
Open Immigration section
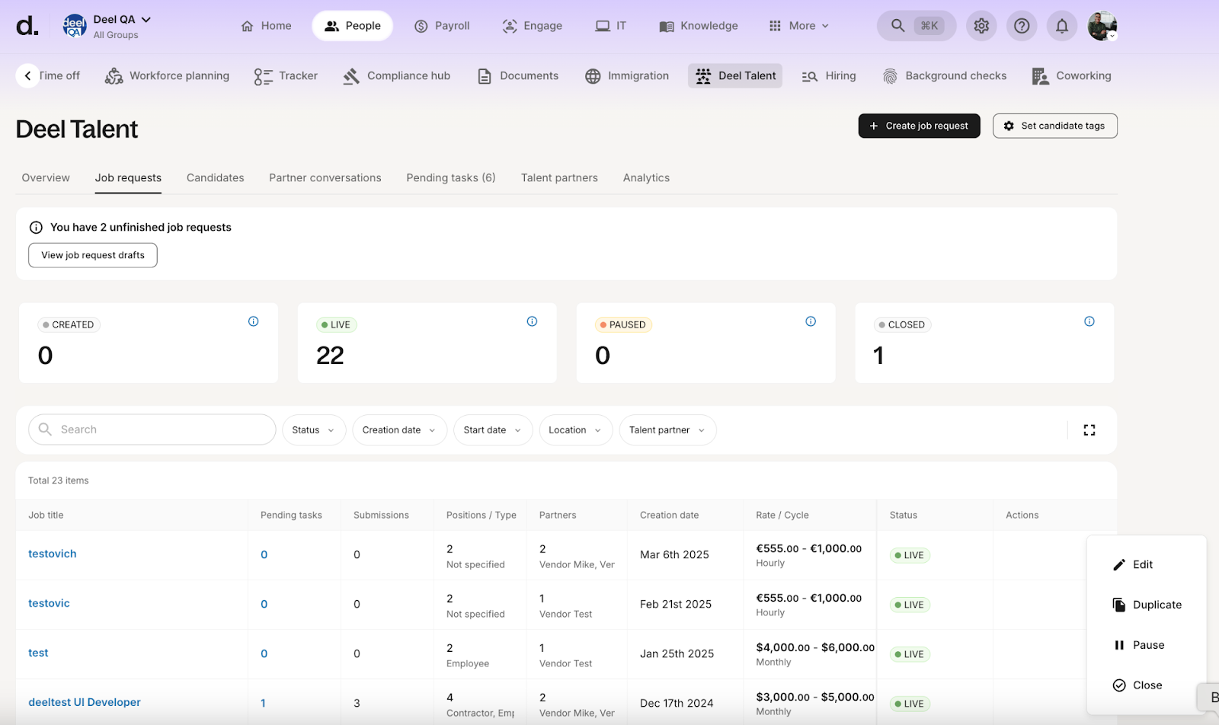tap(626, 75)
